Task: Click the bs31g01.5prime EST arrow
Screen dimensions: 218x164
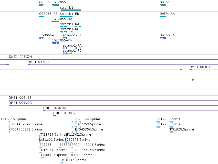Action: click(40, 142)
